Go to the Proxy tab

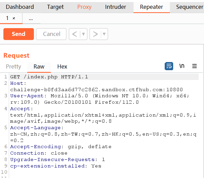point(84,7)
